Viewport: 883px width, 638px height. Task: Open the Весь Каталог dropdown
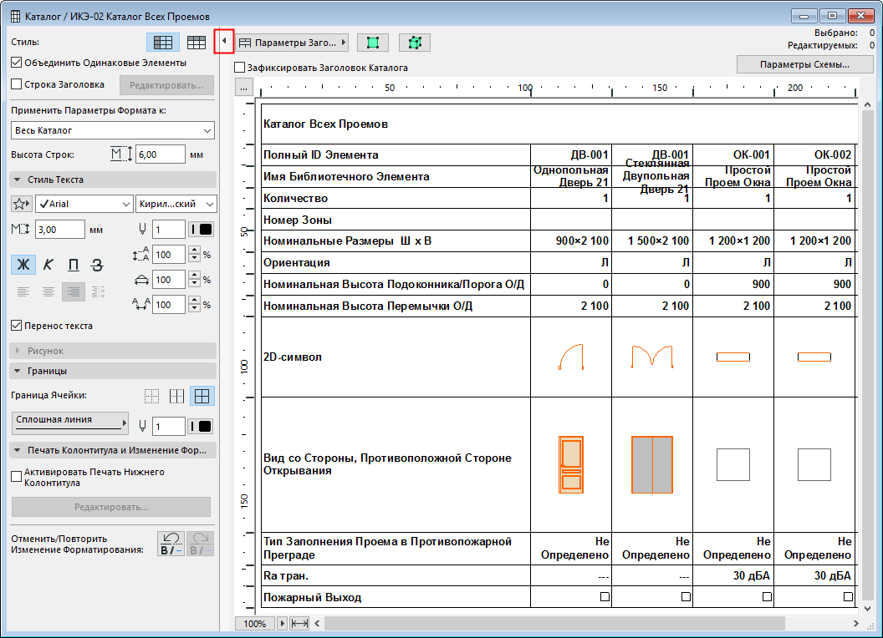[x=113, y=130]
